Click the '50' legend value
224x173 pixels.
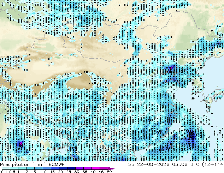109,172
